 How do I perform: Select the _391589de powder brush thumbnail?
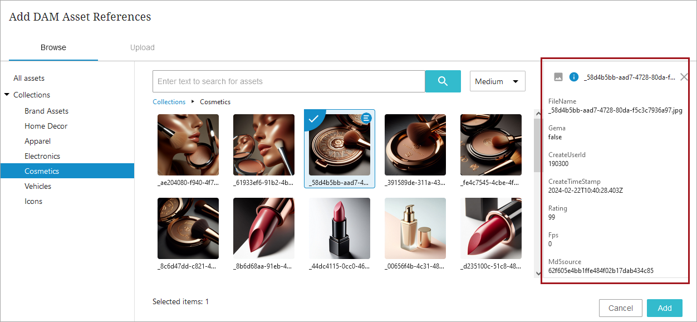(x=415, y=145)
